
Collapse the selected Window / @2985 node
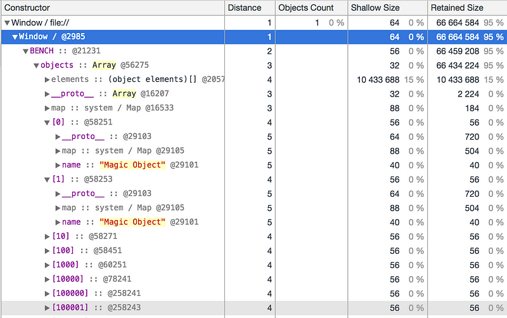pos(15,37)
